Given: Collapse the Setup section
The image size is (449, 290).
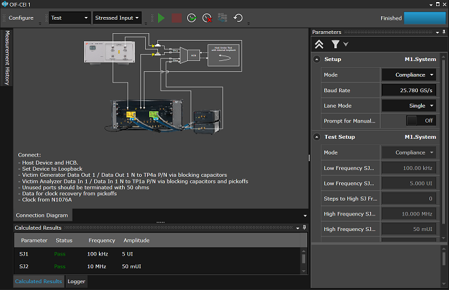Looking at the screenshot, I should pos(318,59).
